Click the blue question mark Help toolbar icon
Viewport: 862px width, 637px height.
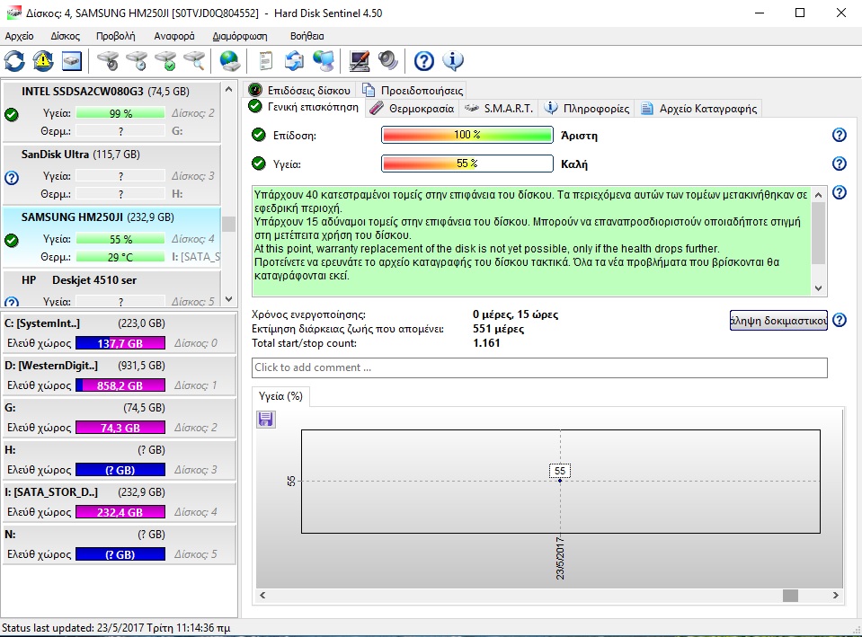tap(423, 61)
